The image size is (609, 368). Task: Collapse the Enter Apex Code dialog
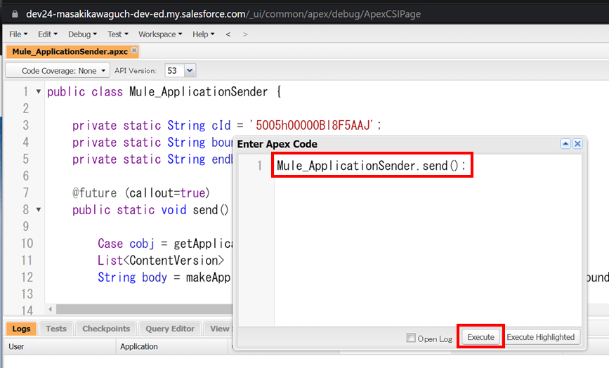tap(565, 143)
